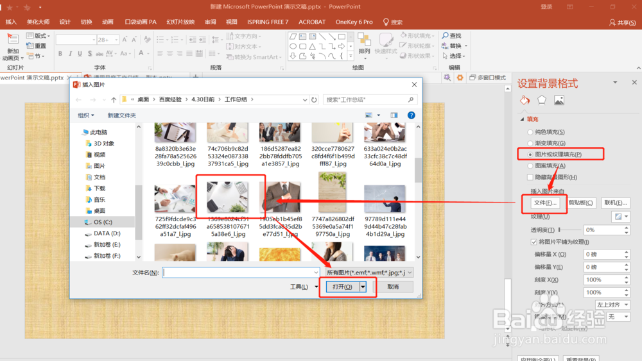The height and width of the screenshot is (361, 642).
Task: Click the Share button at top right
Action: (x=622, y=22)
